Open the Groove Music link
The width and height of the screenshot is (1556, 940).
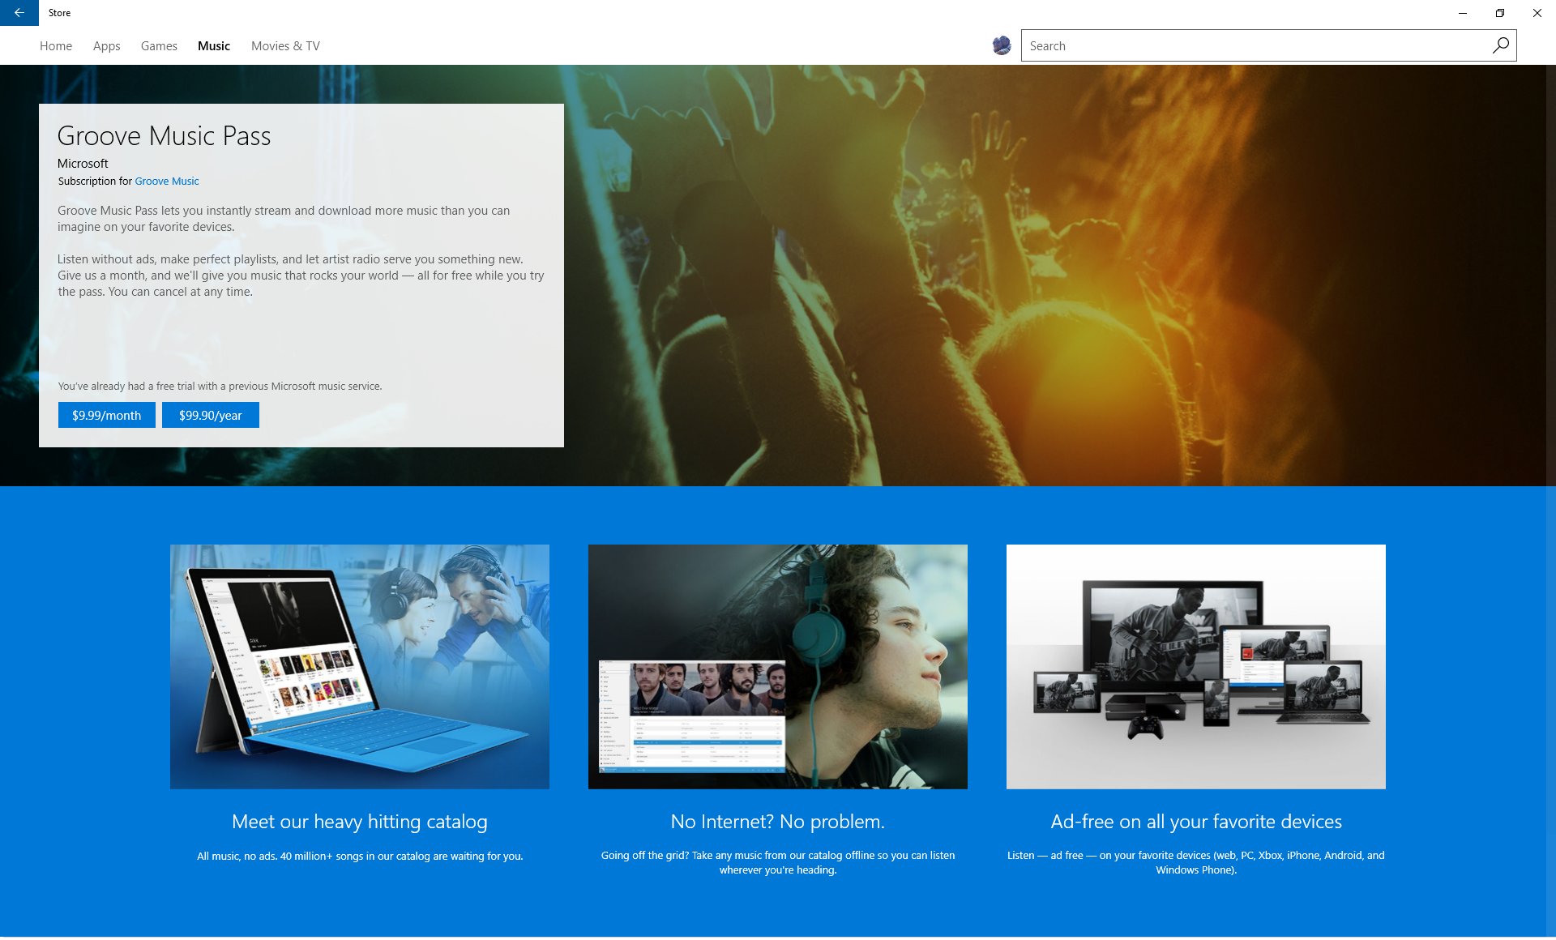pyautogui.click(x=166, y=182)
